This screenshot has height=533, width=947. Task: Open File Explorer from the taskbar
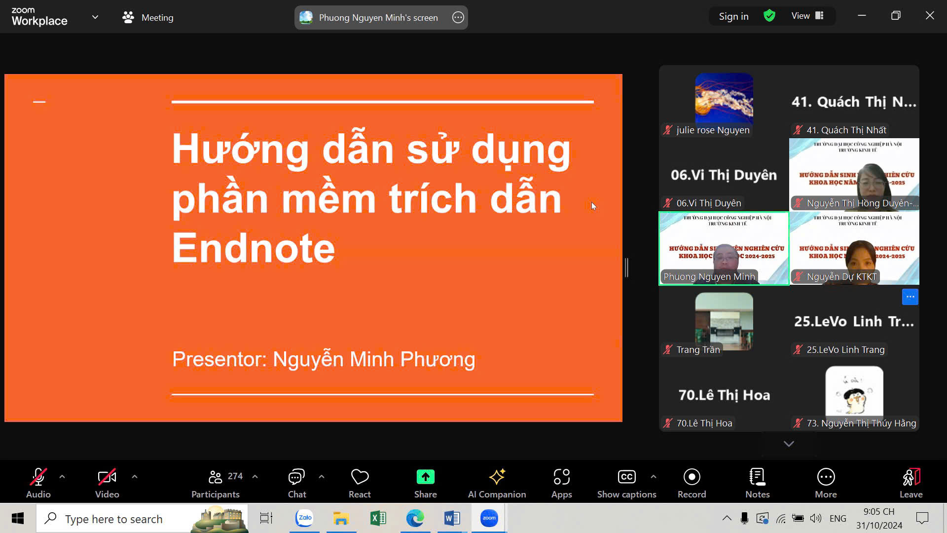pos(341,518)
